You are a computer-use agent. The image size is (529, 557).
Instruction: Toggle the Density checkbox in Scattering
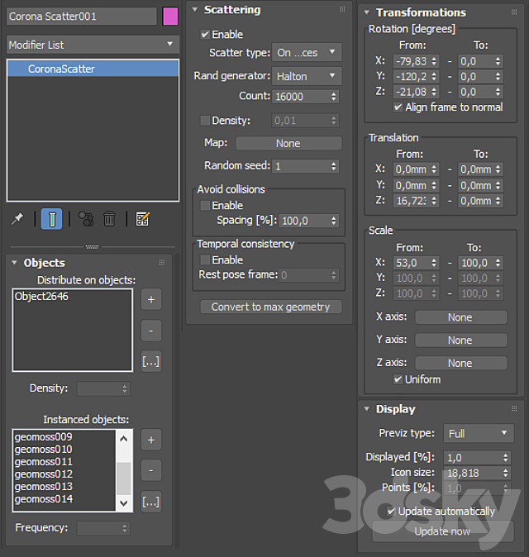pos(205,121)
